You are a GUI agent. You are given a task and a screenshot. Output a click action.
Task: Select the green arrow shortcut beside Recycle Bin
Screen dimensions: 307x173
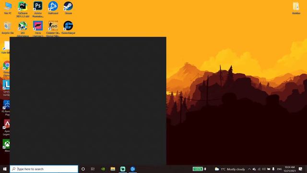coord(23,29)
